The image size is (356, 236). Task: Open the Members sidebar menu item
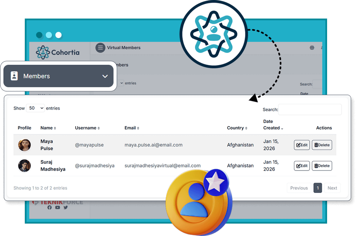point(58,76)
